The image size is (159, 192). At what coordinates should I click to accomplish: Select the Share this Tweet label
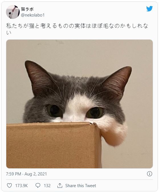pos(81,186)
